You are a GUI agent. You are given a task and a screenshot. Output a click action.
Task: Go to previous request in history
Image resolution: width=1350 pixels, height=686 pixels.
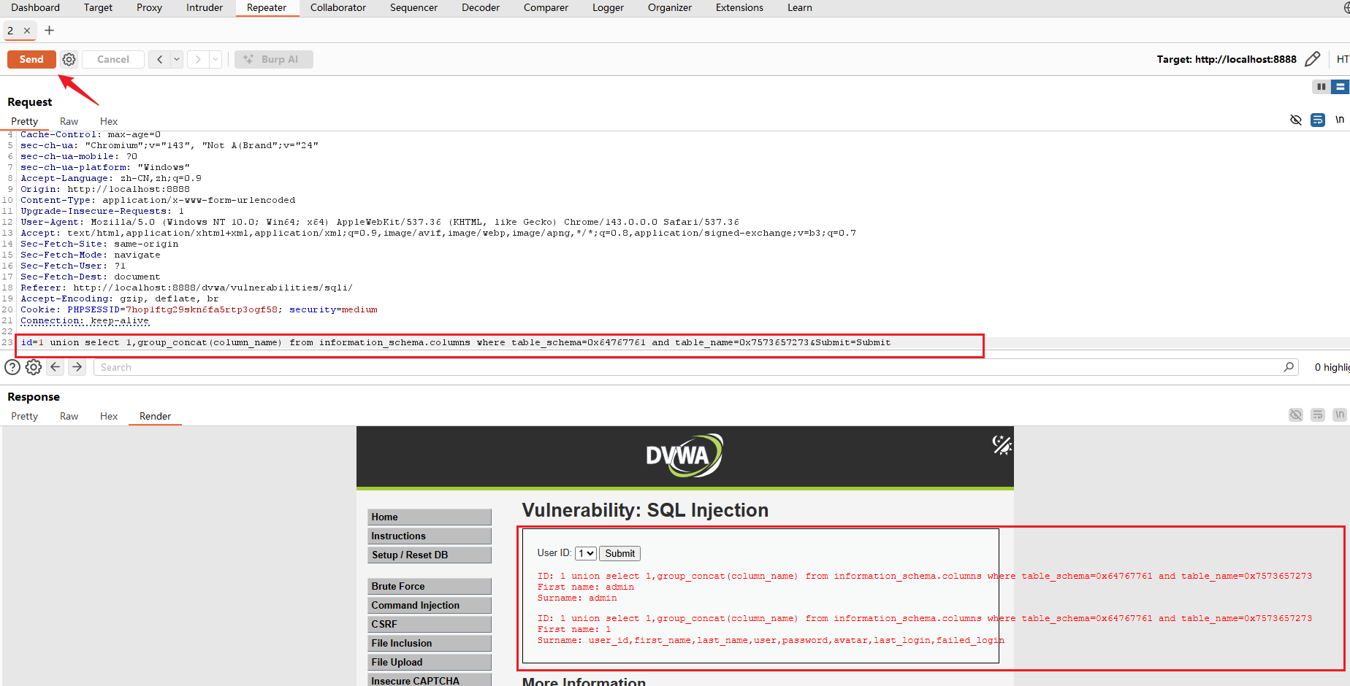pyautogui.click(x=159, y=59)
